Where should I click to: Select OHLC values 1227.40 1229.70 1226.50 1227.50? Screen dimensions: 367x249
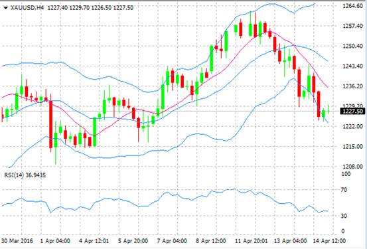tap(90, 8)
